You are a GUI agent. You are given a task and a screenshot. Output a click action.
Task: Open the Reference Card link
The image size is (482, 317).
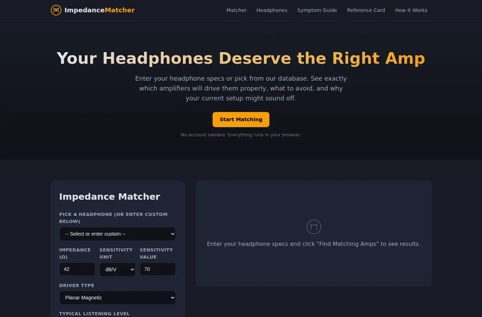click(x=366, y=10)
